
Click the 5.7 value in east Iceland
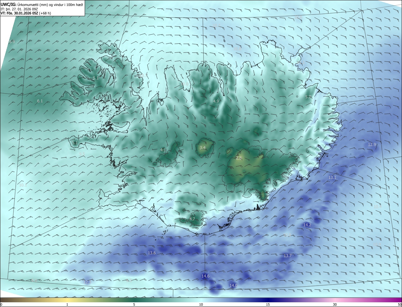tap(308, 97)
